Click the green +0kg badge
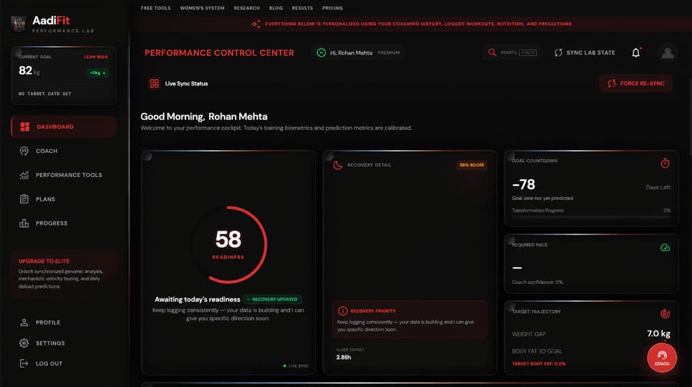 click(x=98, y=73)
